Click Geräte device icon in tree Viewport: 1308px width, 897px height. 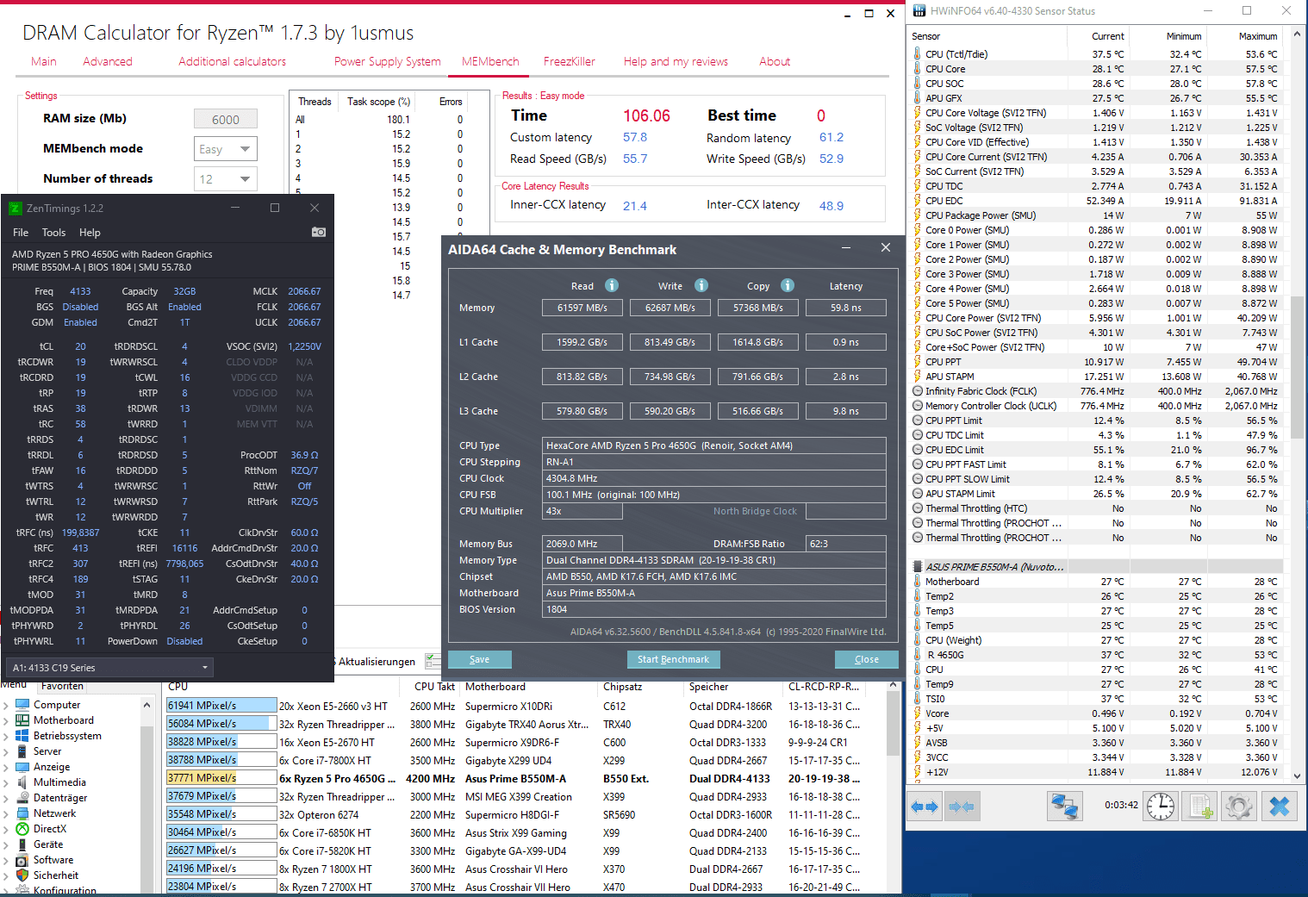pyautogui.click(x=22, y=844)
